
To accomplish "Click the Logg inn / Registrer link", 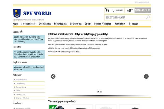I will click(142, 2).
